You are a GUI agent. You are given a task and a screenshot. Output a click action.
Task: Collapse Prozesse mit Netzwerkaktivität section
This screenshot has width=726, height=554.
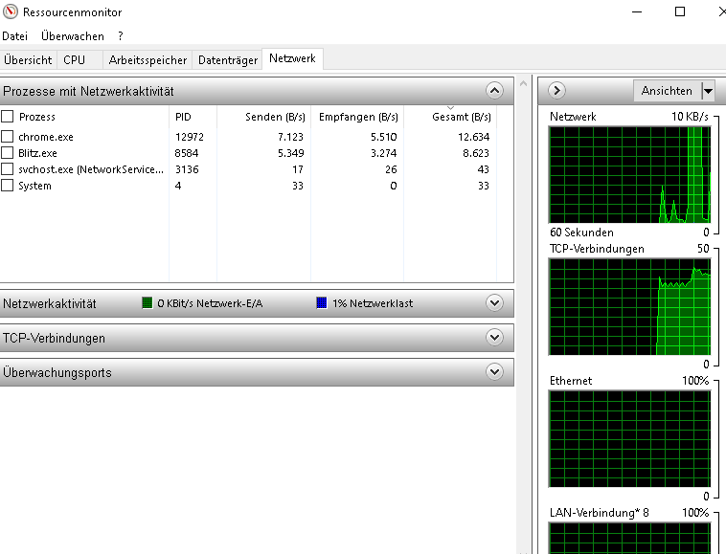[x=494, y=91]
